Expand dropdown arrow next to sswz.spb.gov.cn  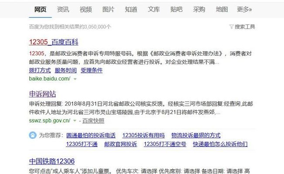75,120
